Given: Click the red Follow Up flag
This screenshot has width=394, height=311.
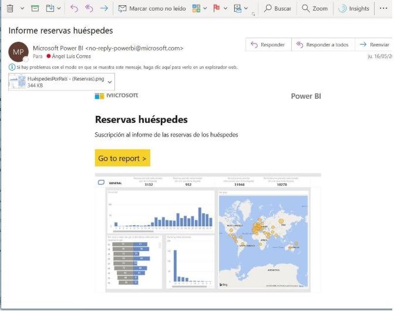Looking at the screenshot, I should point(216,9).
